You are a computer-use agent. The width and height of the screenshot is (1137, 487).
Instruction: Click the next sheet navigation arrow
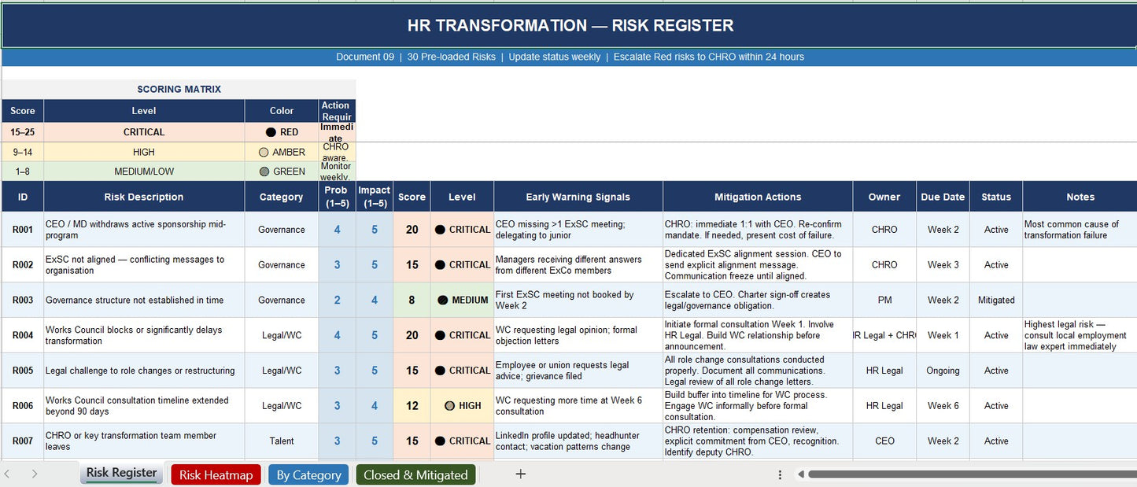[33, 473]
